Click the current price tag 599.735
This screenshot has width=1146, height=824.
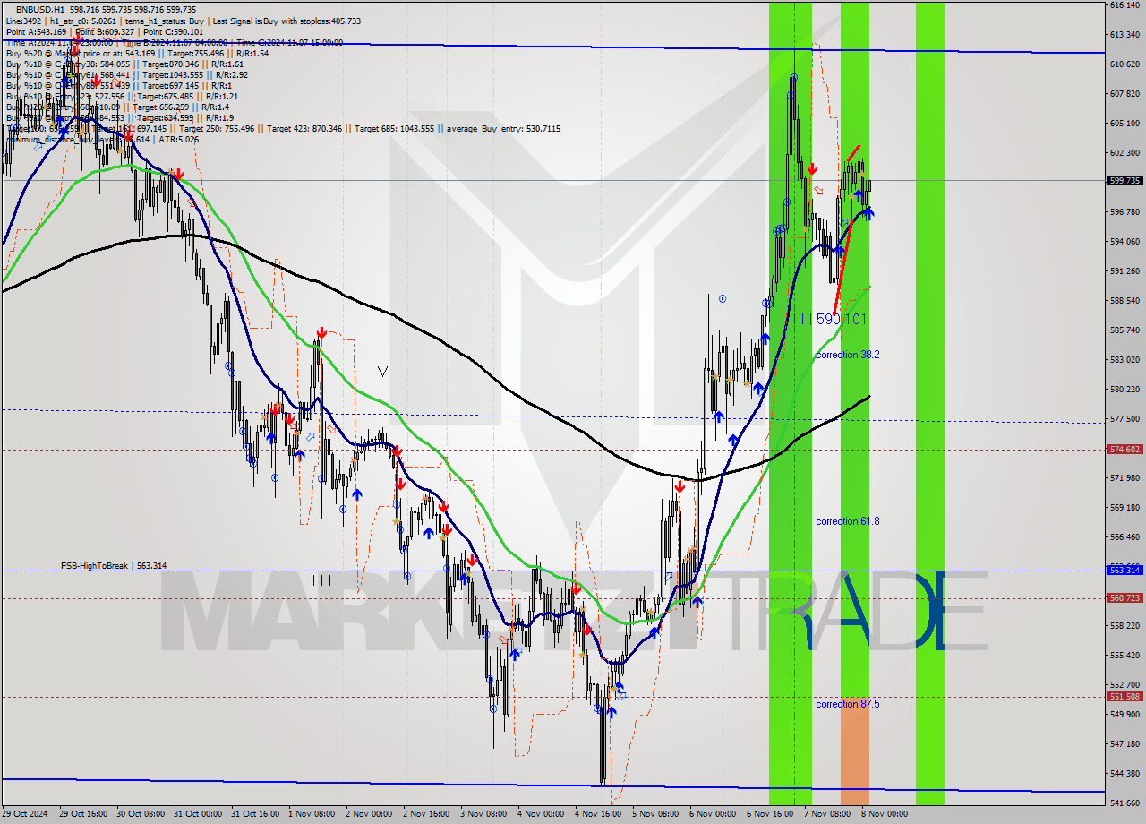point(1125,180)
